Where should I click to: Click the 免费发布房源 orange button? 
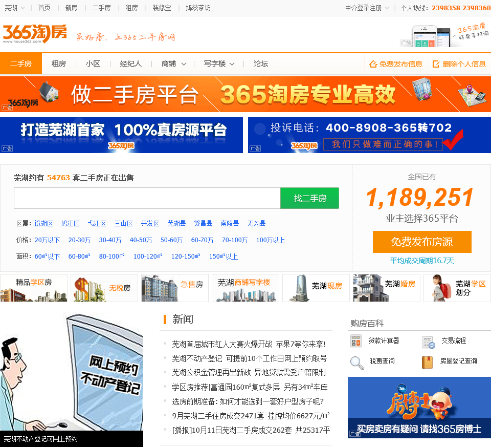pyautogui.click(x=422, y=242)
